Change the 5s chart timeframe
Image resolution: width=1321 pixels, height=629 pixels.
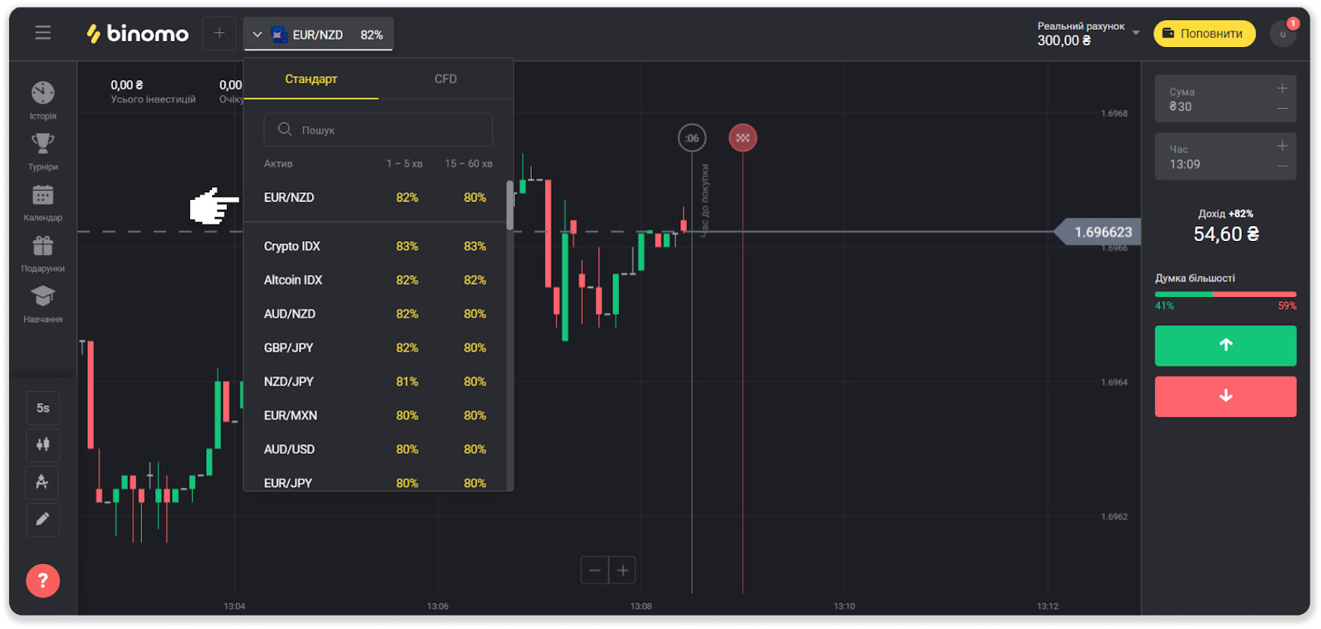43,408
